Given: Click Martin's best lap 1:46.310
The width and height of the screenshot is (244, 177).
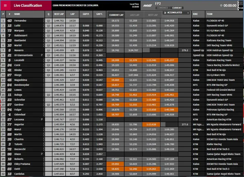Looking at the screenshot, I should pyautogui.click(x=59, y=134).
